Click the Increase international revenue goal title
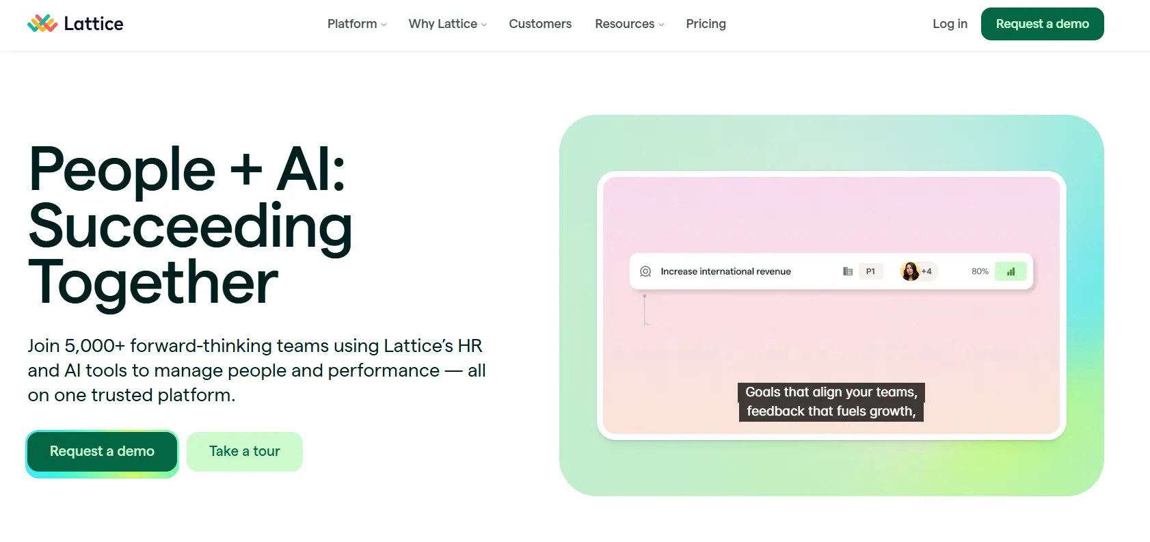The width and height of the screenshot is (1150, 542). pyautogui.click(x=725, y=271)
